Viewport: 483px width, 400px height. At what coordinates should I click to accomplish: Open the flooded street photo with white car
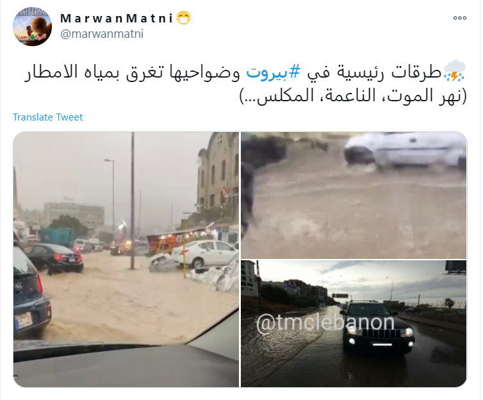click(126, 260)
